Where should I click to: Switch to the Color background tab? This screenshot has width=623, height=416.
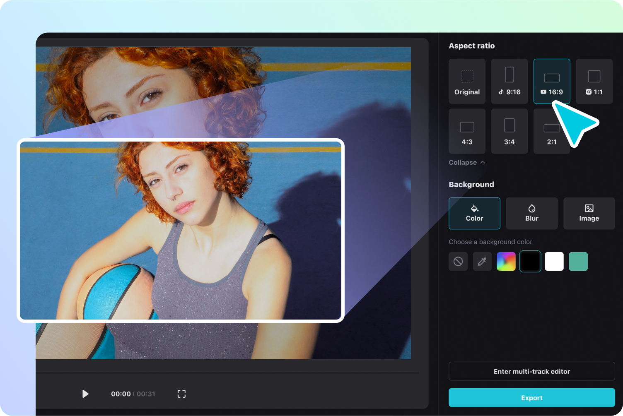474,213
